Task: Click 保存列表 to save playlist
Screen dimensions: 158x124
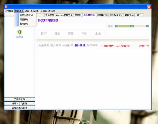Action: pyautogui.click(x=92, y=45)
